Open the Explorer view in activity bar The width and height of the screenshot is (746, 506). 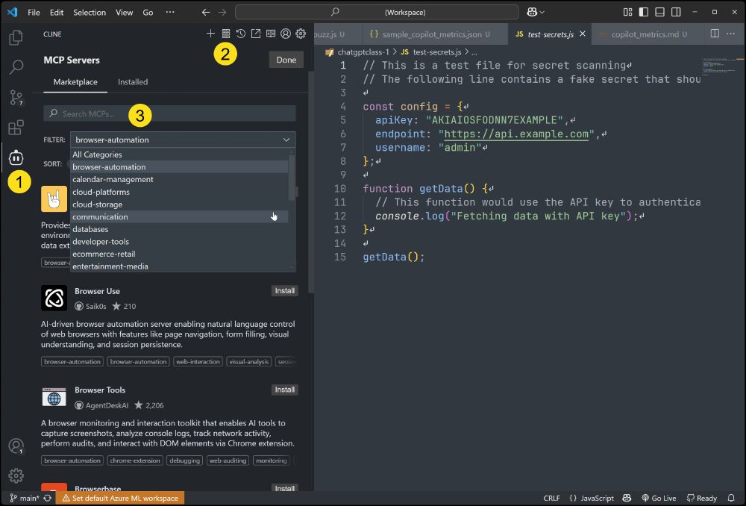16,37
